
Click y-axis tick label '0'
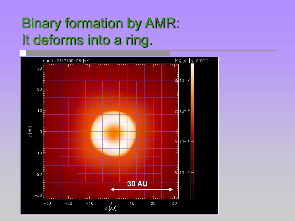point(41,132)
